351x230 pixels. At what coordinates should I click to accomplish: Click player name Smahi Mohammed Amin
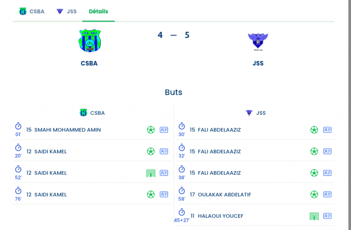(68, 130)
